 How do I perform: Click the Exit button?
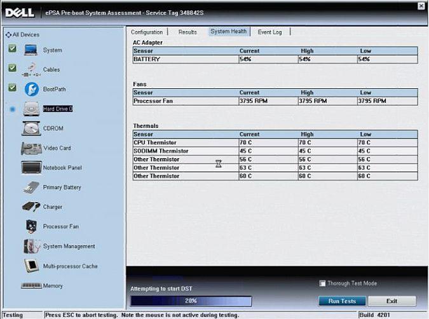392,301
